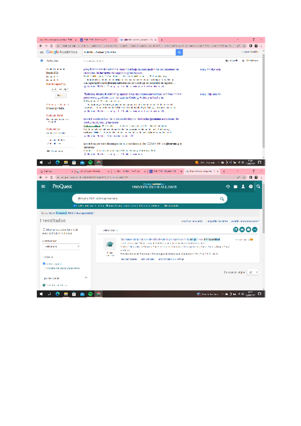Open the Google Académico hamburger menu
This screenshot has width=301, height=426.
42,52
